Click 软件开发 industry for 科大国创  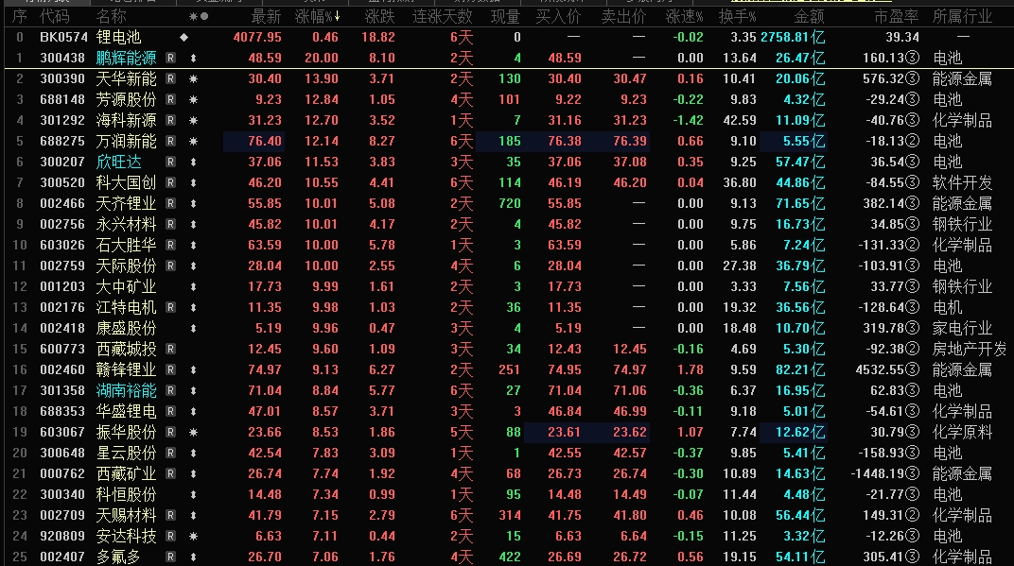(x=962, y=183)
